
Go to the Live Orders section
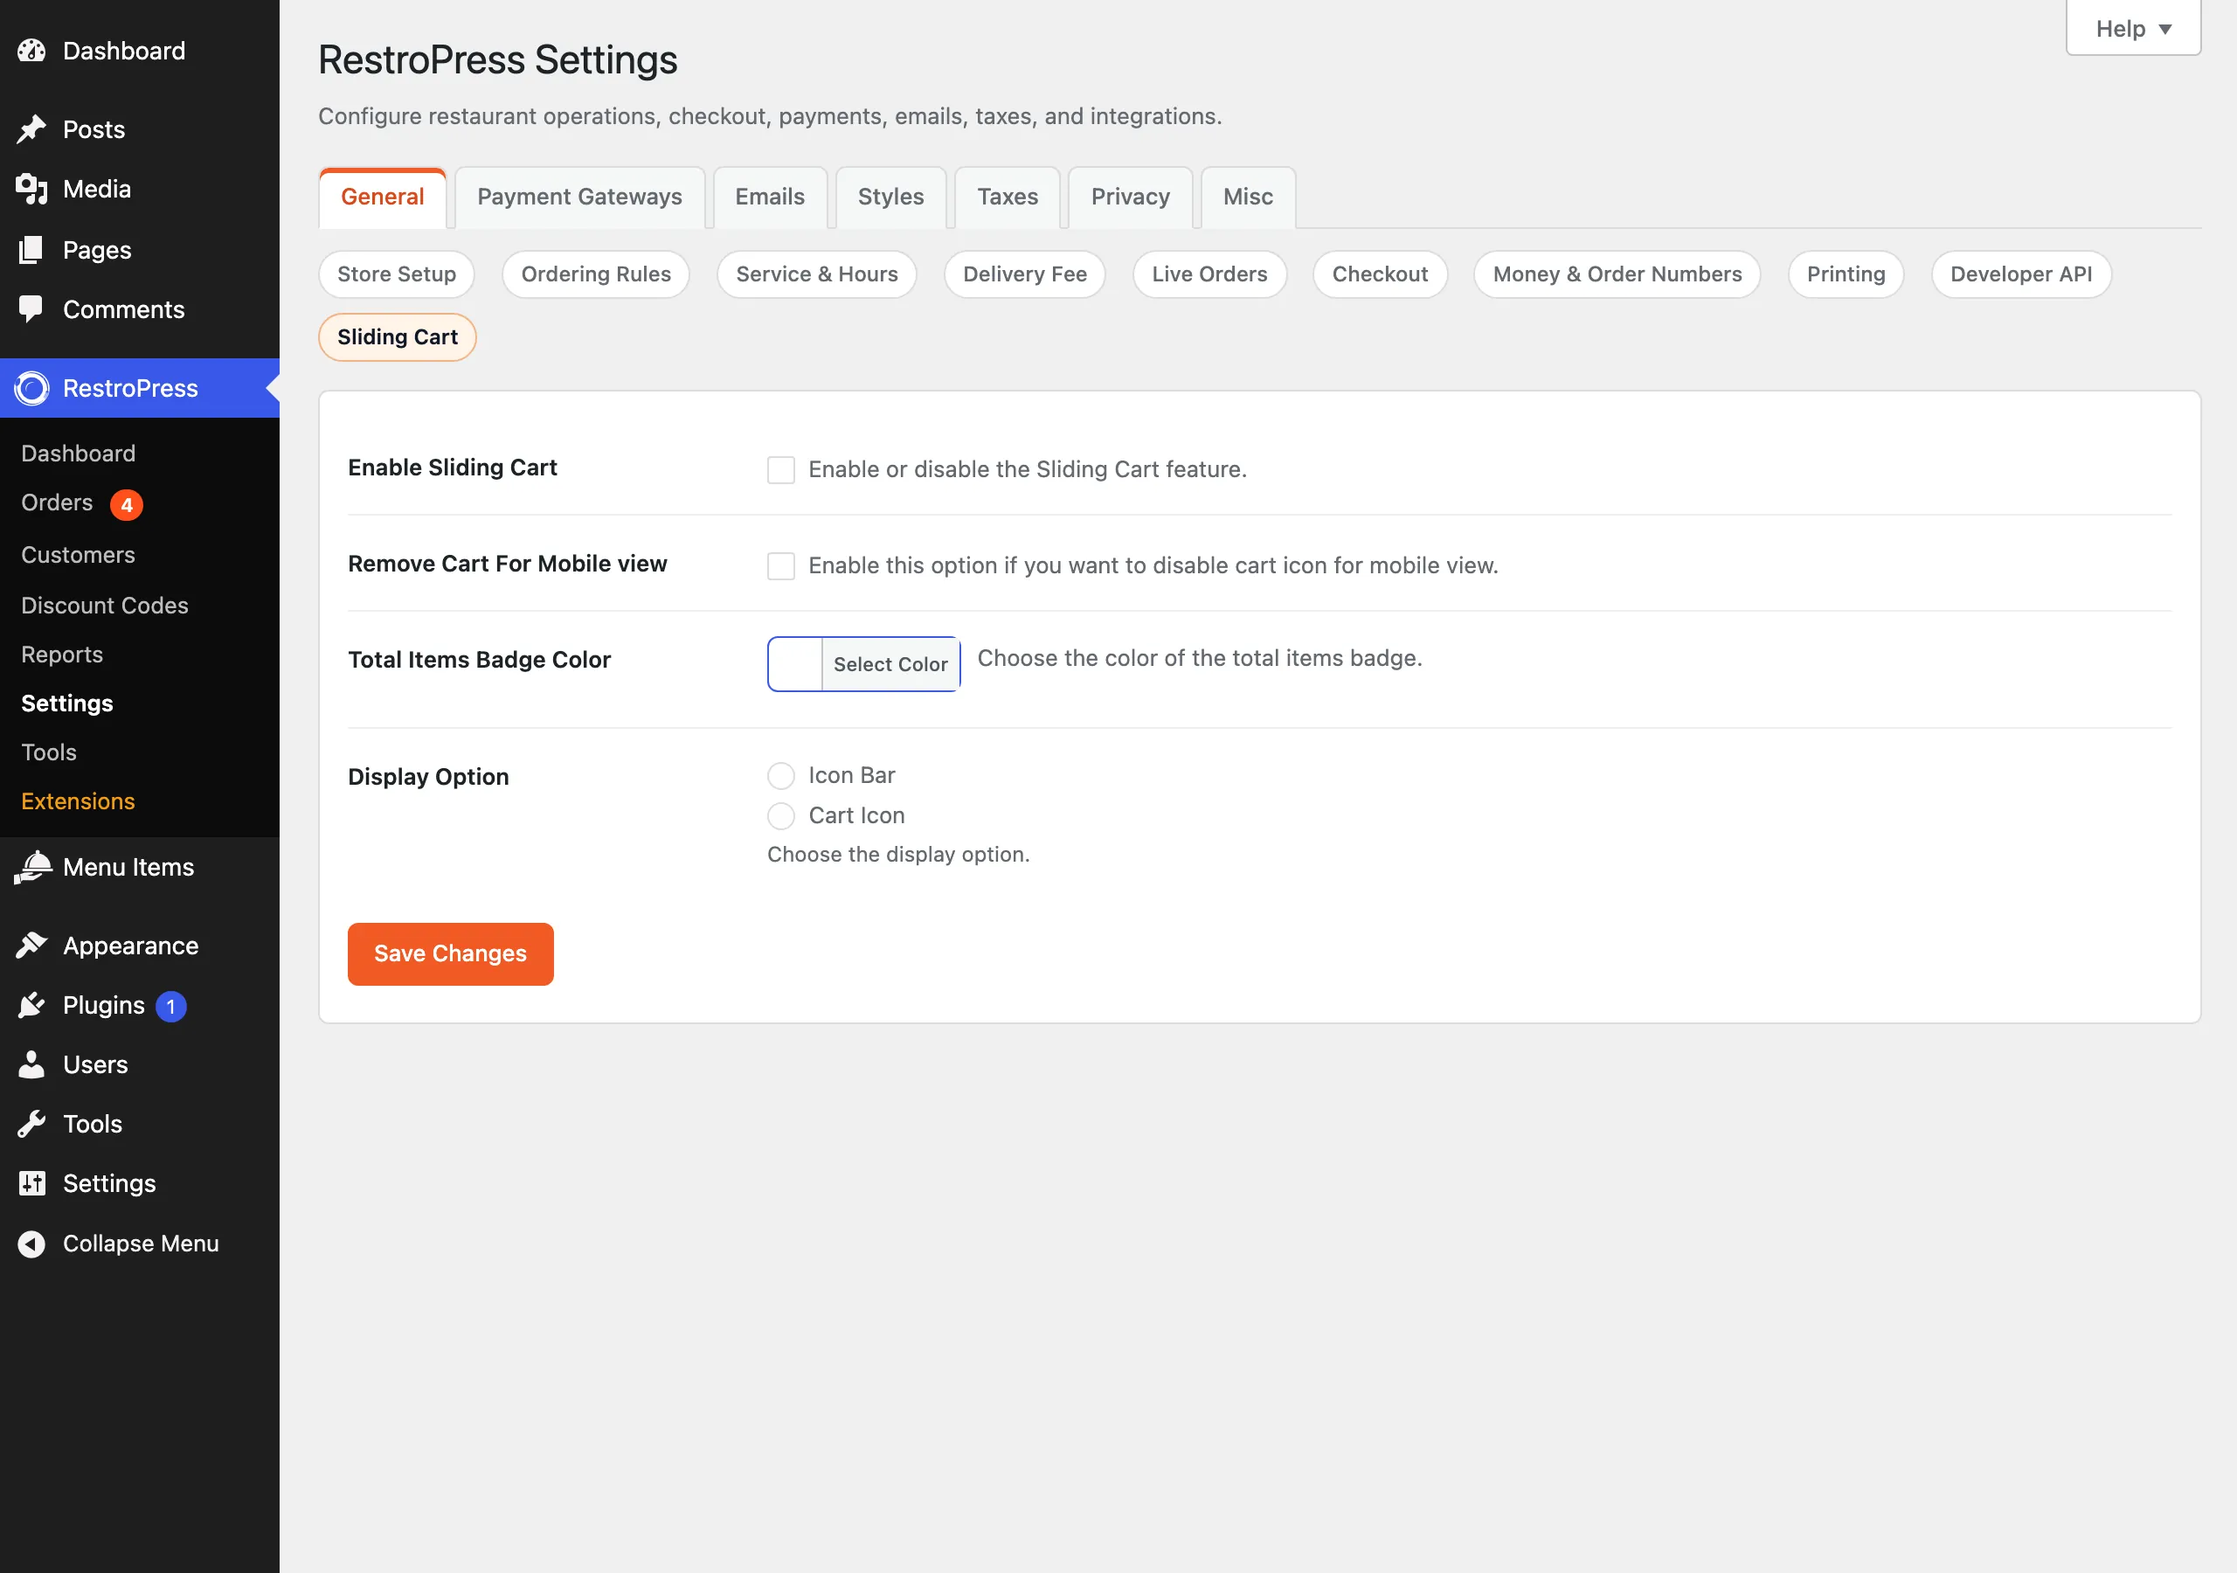(1209, 274)
